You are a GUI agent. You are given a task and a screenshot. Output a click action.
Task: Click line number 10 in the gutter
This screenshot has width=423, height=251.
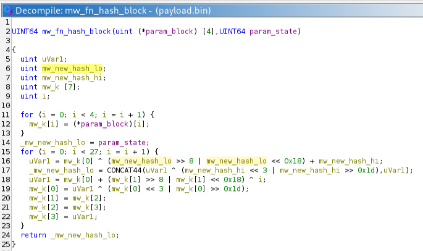[6, 105]
